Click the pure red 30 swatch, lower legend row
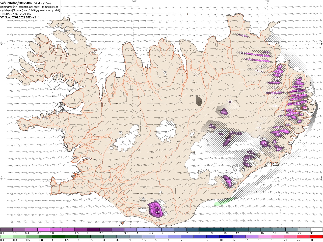Viewport: 323px width, 242px height. coord(316,237)
